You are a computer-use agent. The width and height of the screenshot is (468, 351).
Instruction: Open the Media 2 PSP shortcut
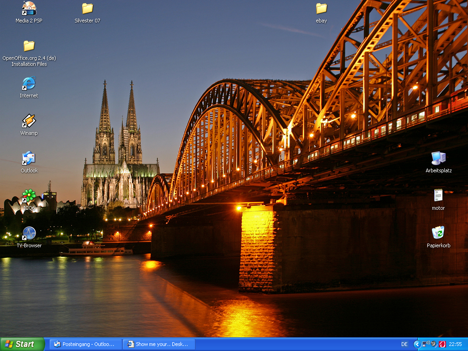tap(29, 9)
